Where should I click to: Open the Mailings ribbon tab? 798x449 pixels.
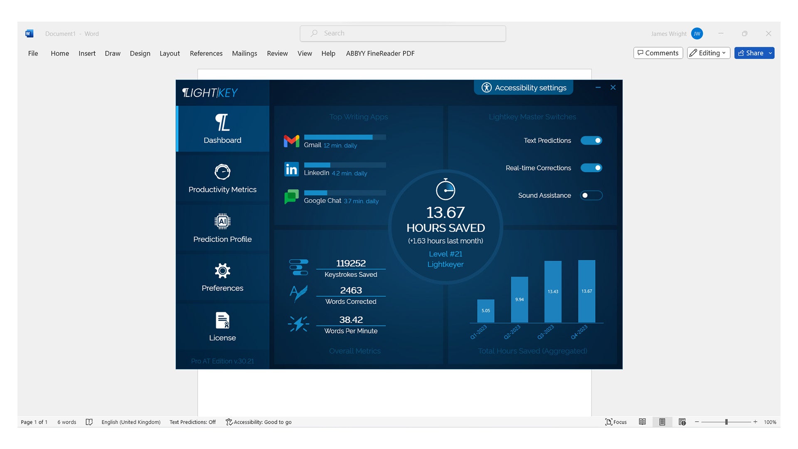(244, 53)
